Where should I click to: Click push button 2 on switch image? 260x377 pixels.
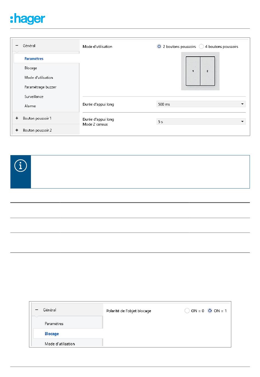(207, 71)
